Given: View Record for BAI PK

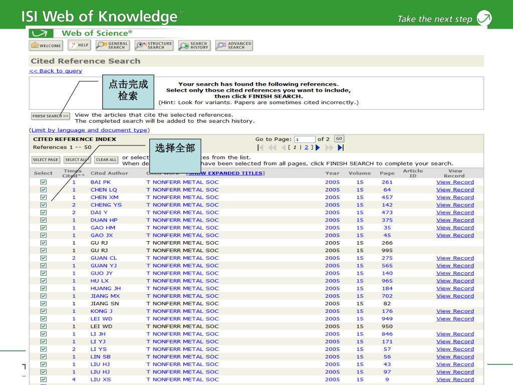Looking at the screenshot, I should (455, 182).
